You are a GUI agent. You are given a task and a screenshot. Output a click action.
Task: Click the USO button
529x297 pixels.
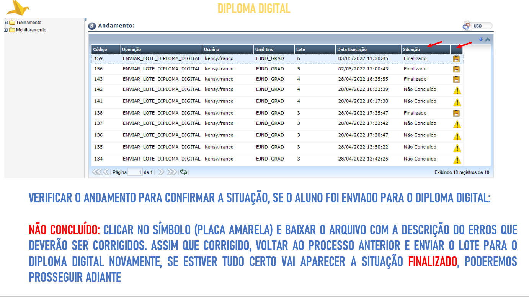[477, 26]
